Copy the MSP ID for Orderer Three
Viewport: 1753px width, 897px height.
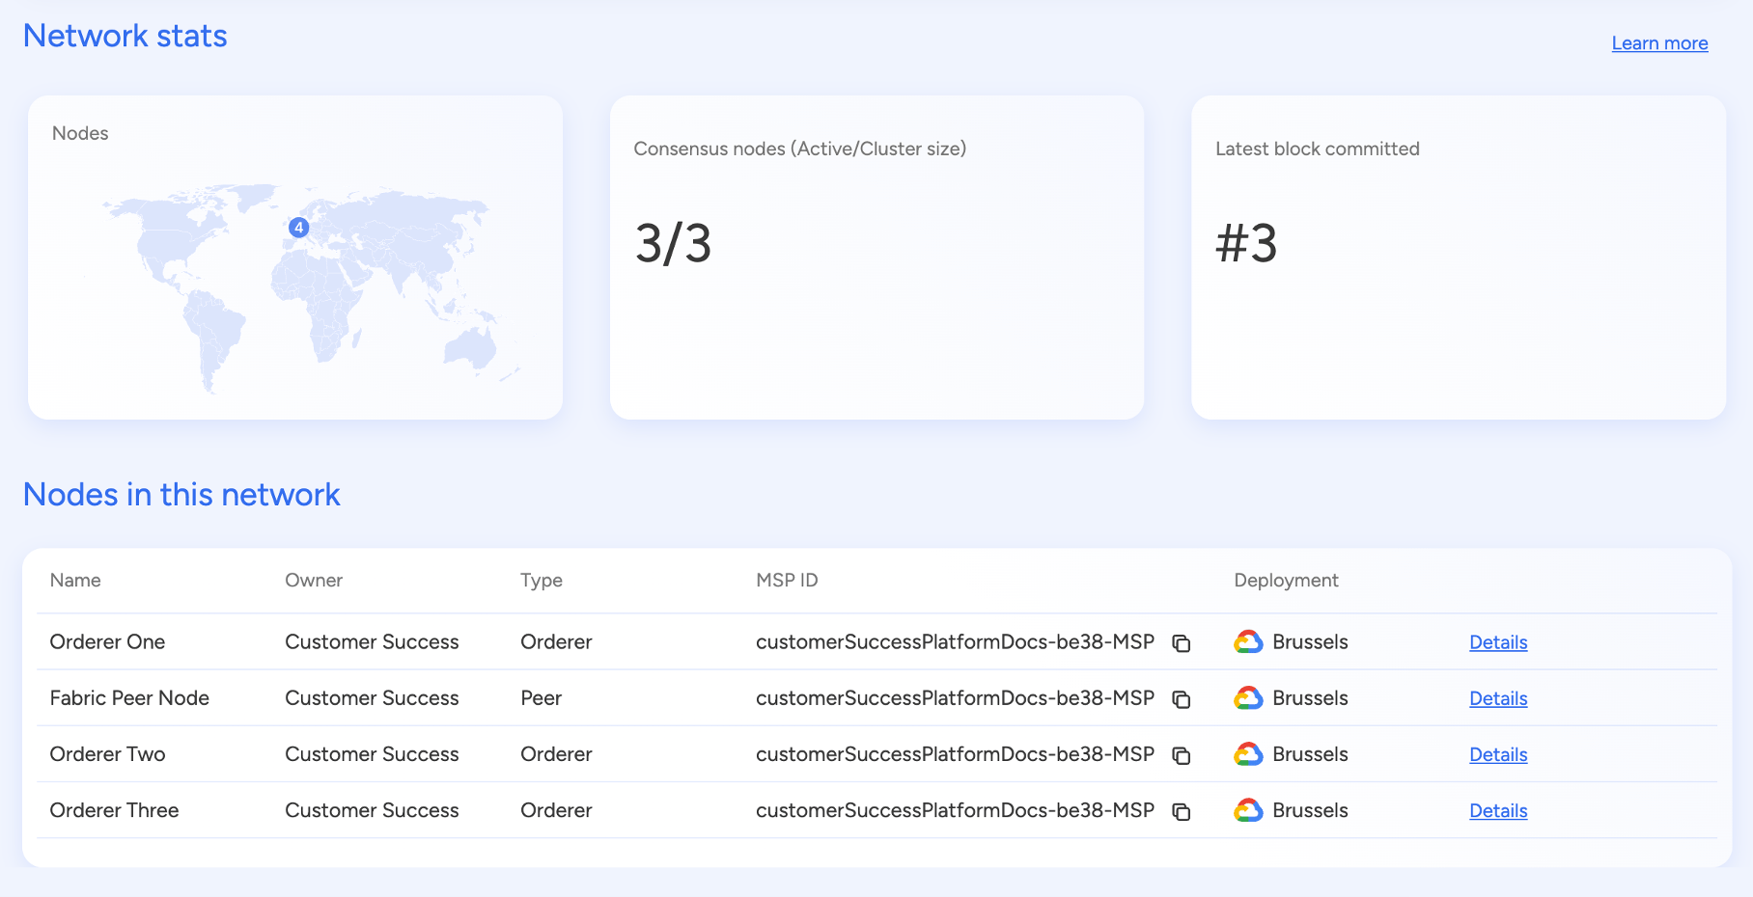[x=1182, y=811]
